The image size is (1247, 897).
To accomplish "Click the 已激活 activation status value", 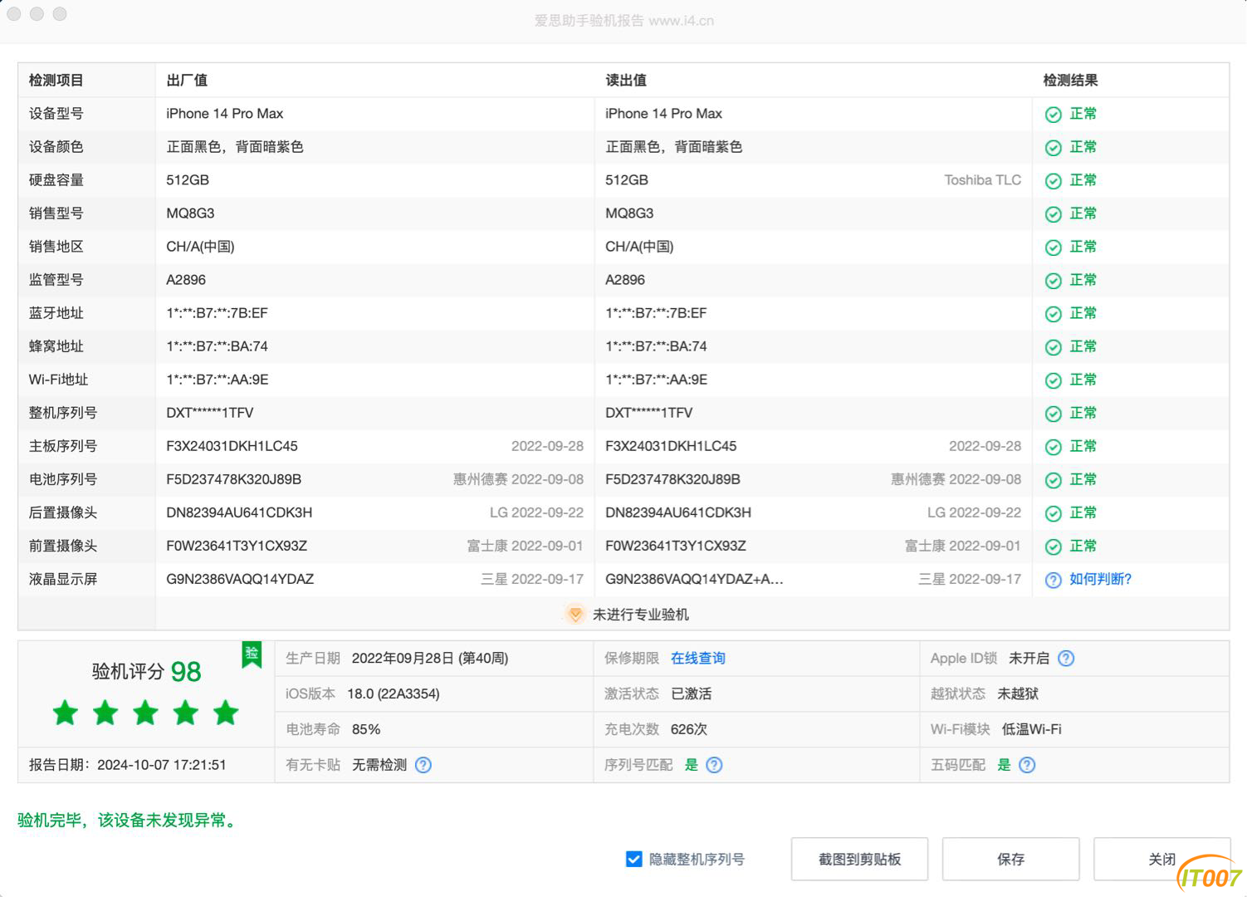I will click(x=692, y=694).
